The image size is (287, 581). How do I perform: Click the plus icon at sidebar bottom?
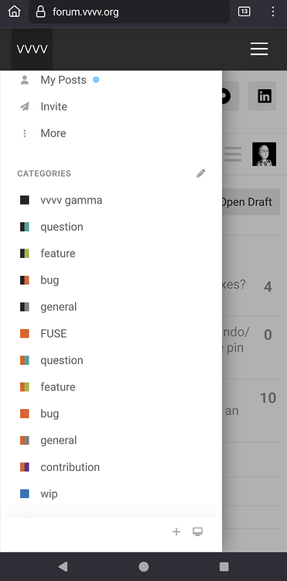pos(176,532)
